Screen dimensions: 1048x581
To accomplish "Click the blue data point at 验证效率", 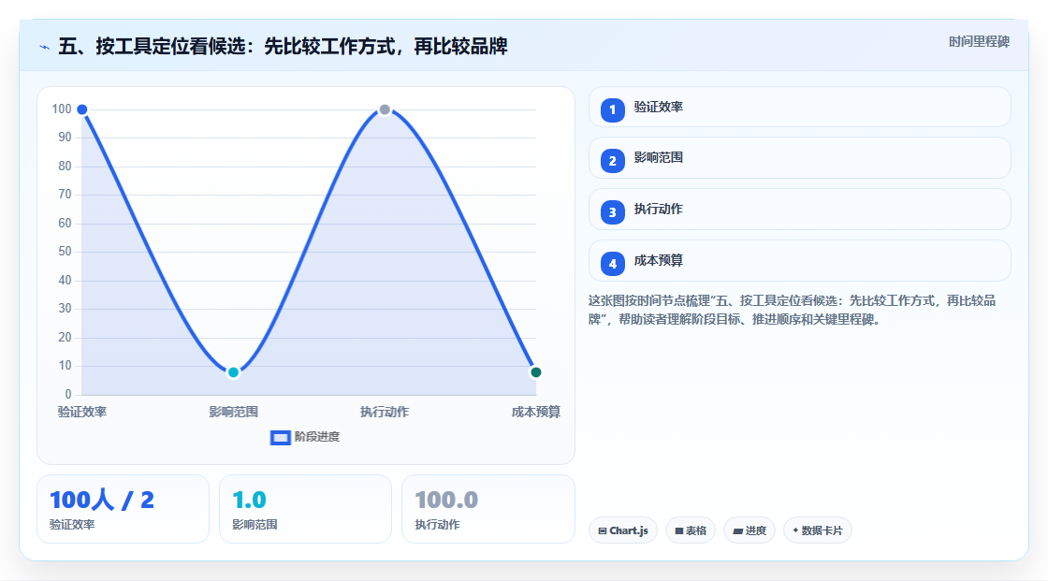I will pyautogui.click(x=82, y=109).
